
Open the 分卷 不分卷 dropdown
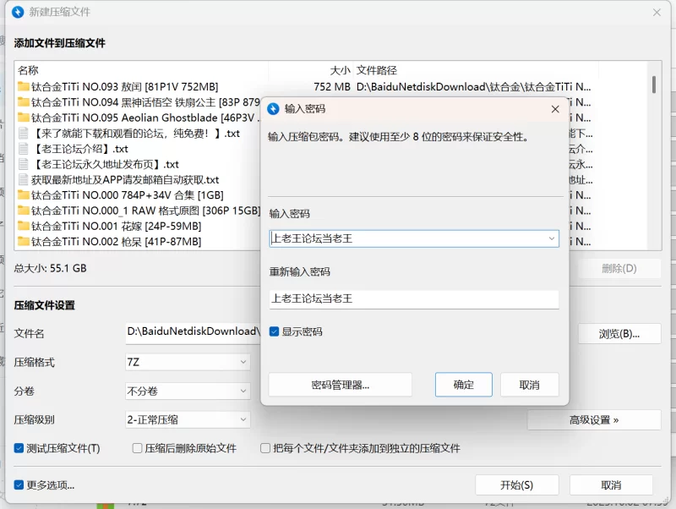pyautogui.click(x=188, y=391)
